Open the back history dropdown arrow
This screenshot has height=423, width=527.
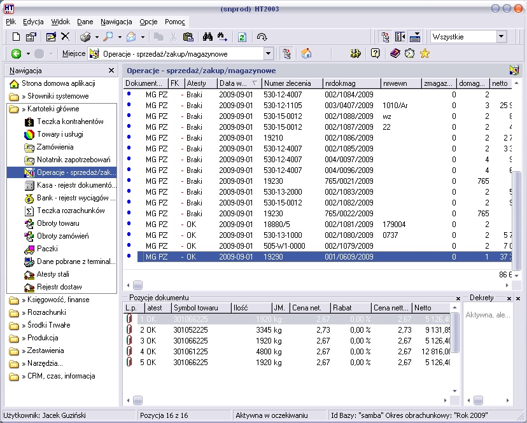[28, 54]
